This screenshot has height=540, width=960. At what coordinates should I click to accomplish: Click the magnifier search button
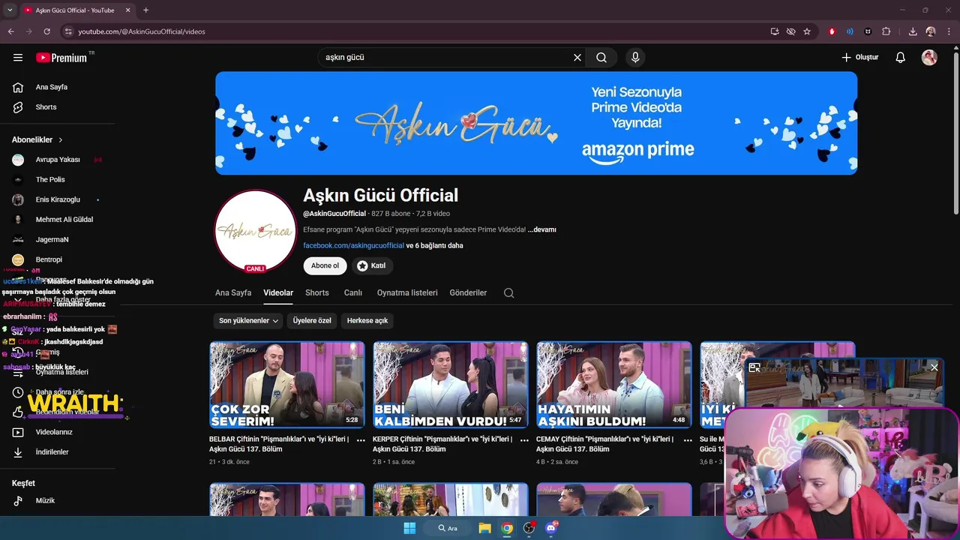(x=601, y=58)
